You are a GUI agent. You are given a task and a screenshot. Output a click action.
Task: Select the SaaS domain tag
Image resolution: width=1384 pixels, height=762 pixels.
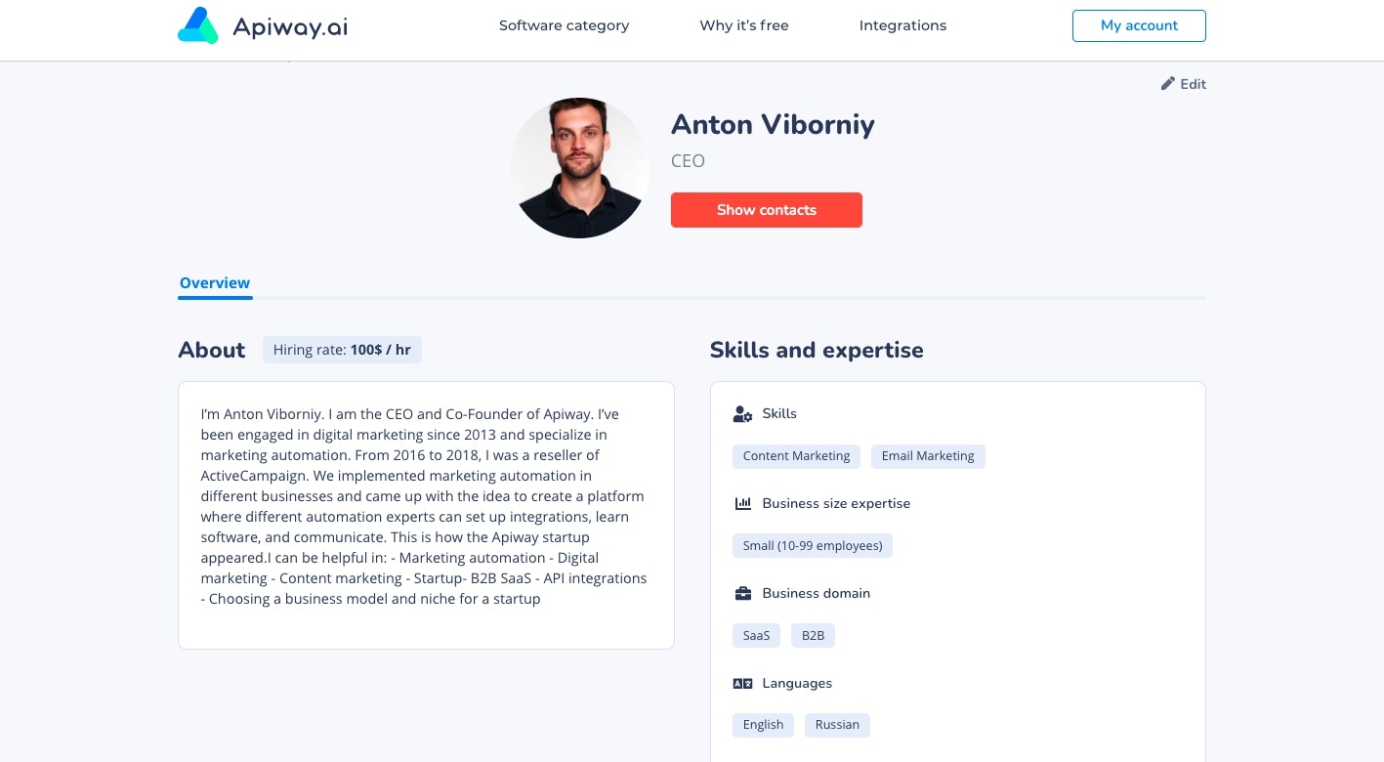pos(756,635)
